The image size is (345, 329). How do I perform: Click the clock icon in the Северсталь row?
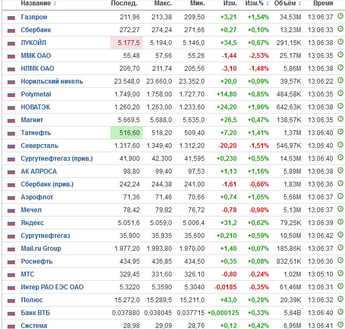click(340, 145)
